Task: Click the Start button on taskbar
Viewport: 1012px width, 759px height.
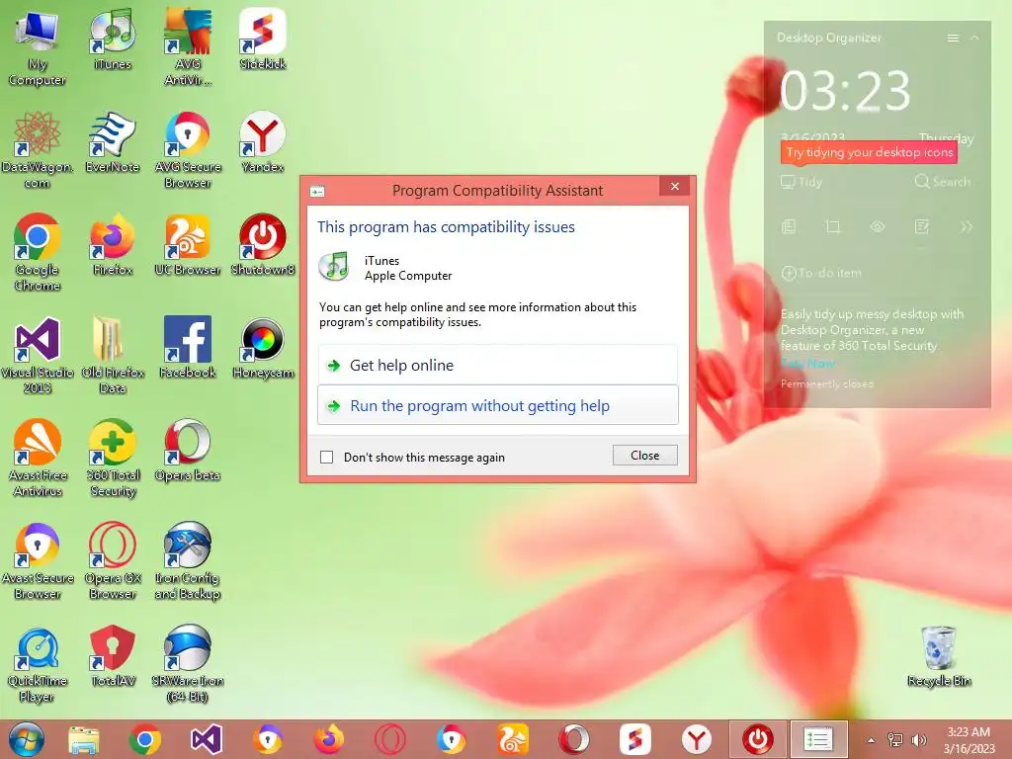Action: (x=27, y=739)
